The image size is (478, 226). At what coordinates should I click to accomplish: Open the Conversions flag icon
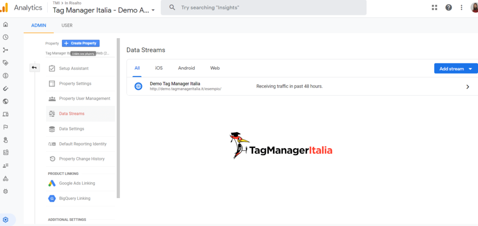click(6, 127)
